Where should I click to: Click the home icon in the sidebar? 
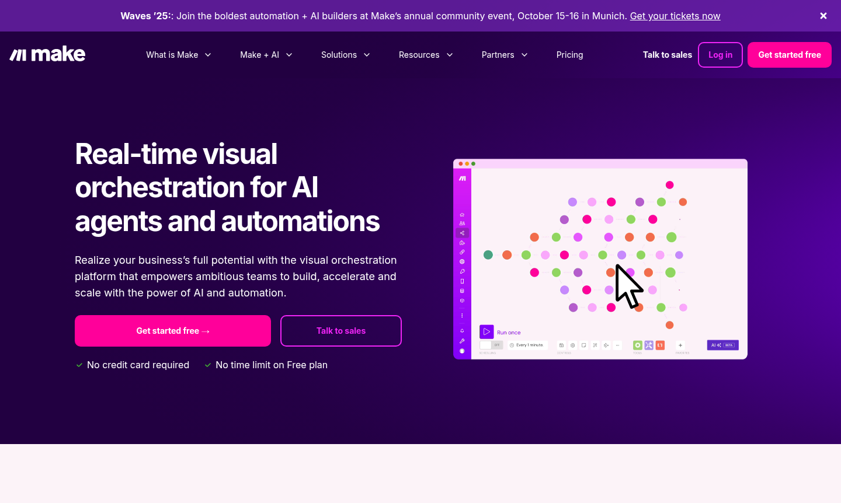click(462, 215)
